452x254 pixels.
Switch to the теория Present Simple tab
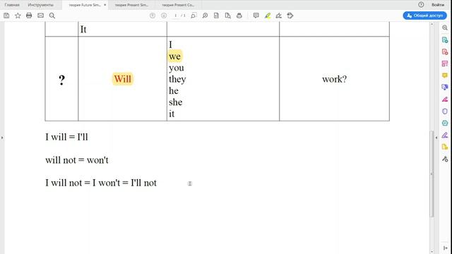[131, 5]
